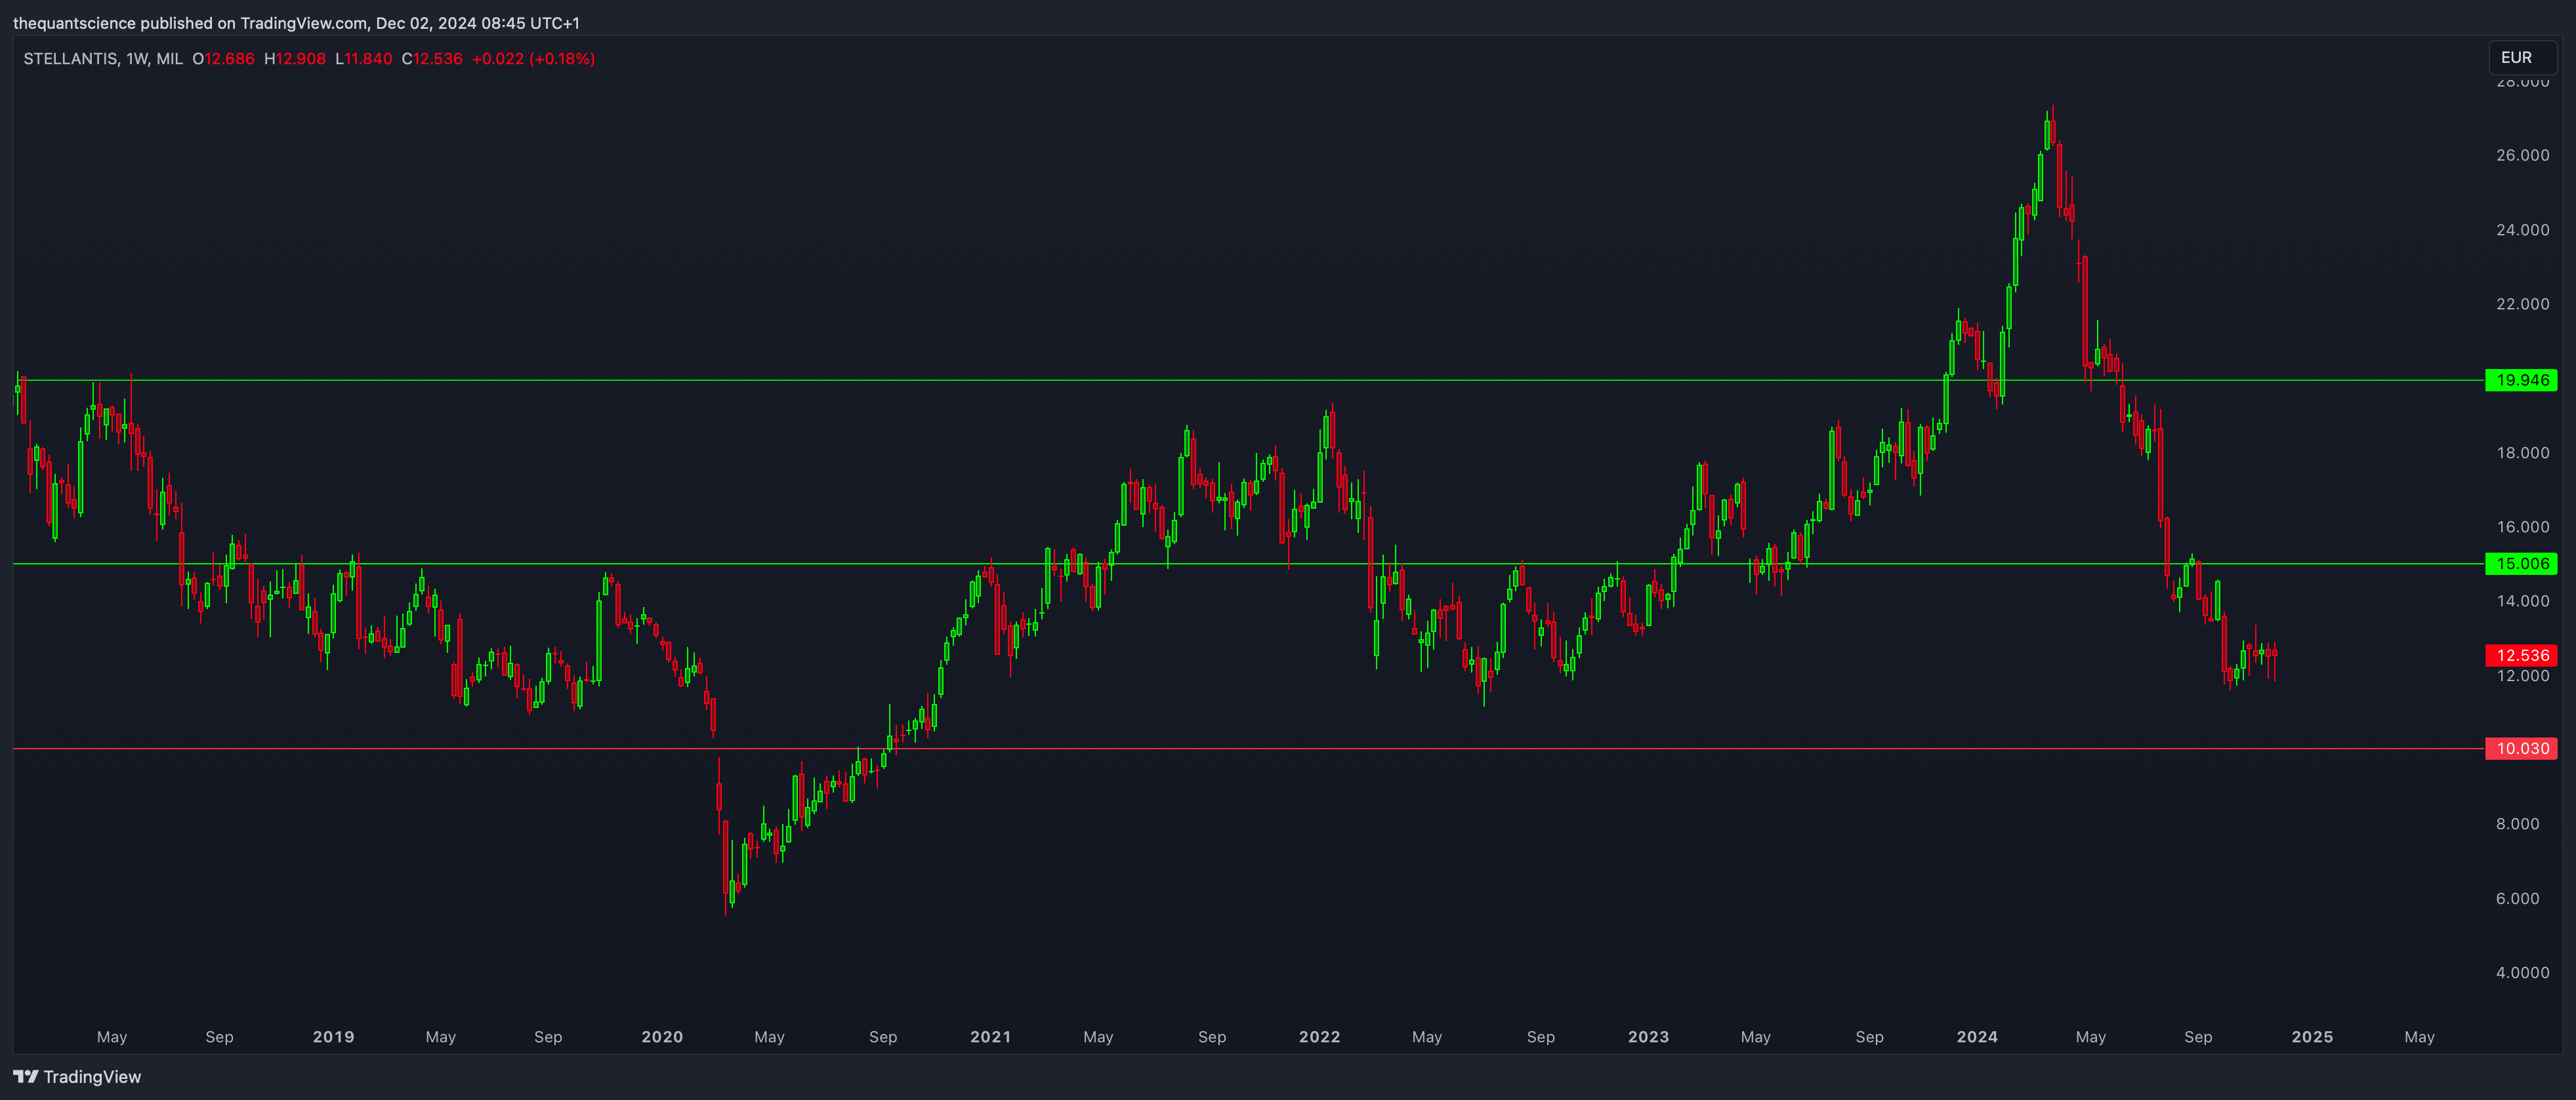Viewport: 2576px width, 1100px height.
Task: Click the TradingView logo icon
Action: coord(26,1076)
